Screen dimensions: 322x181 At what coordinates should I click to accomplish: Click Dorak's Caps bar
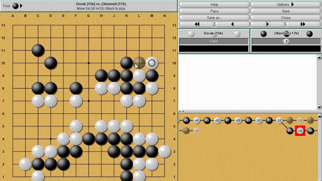[x=214, y=41]
